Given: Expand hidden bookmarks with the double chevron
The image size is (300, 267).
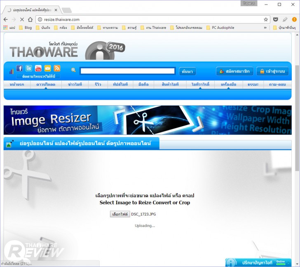Looking at the screenshot, I should [x=265, y=28].
